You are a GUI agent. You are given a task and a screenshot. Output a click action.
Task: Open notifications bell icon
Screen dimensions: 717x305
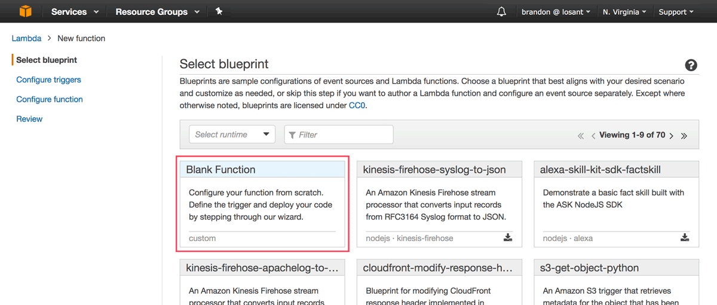pos(501,12)
